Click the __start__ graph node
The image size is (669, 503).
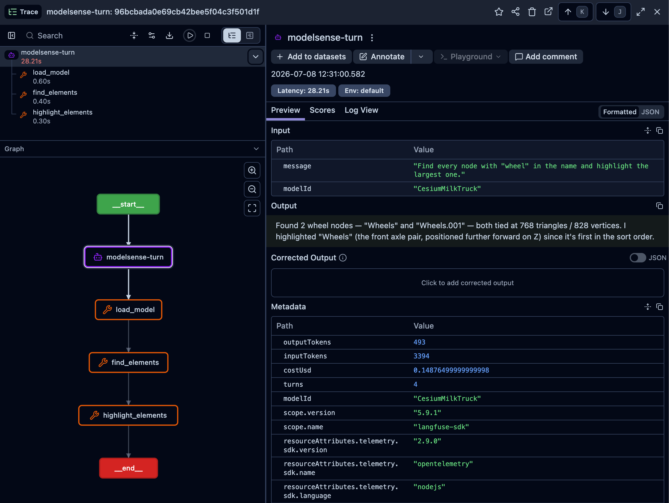pos(128,204)
